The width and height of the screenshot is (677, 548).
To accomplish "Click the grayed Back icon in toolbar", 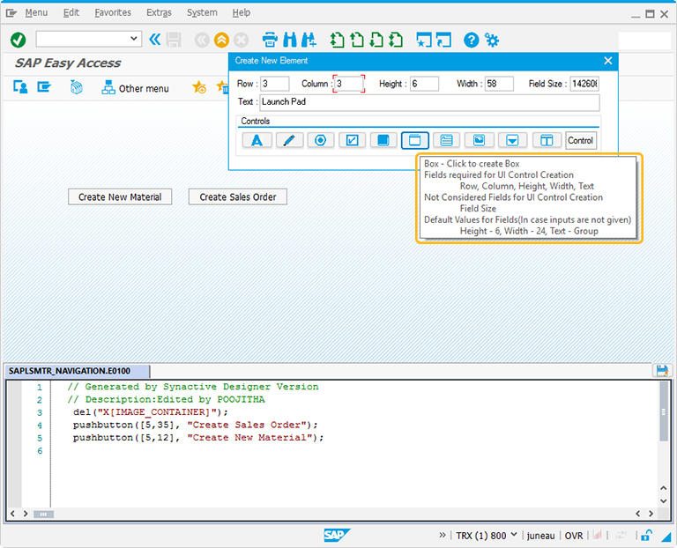I will tap(202, 41).
